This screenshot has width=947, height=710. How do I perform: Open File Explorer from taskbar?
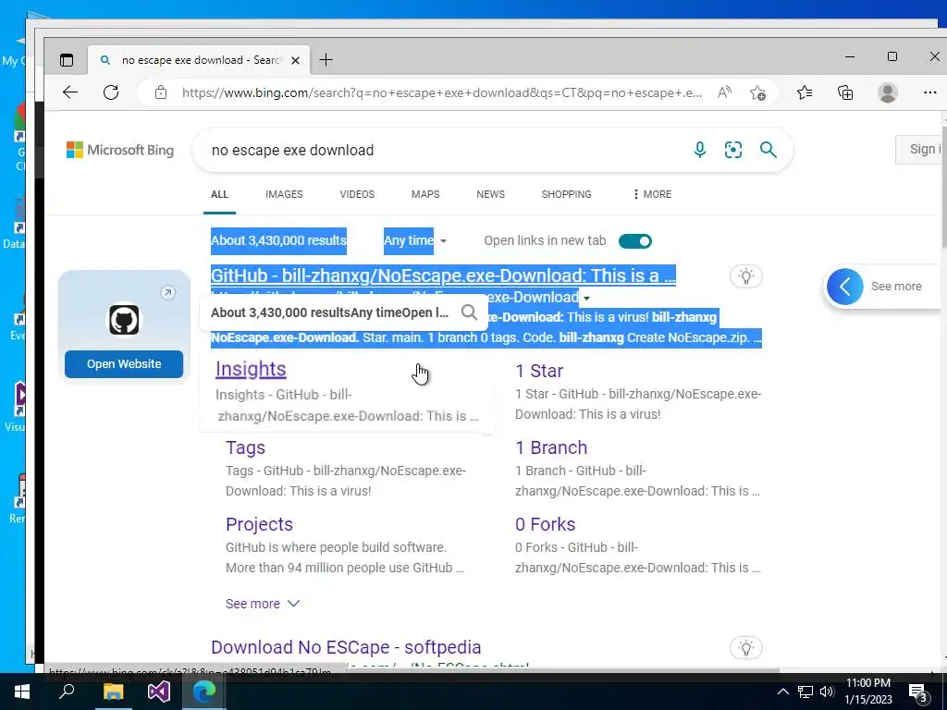(113, 692)
